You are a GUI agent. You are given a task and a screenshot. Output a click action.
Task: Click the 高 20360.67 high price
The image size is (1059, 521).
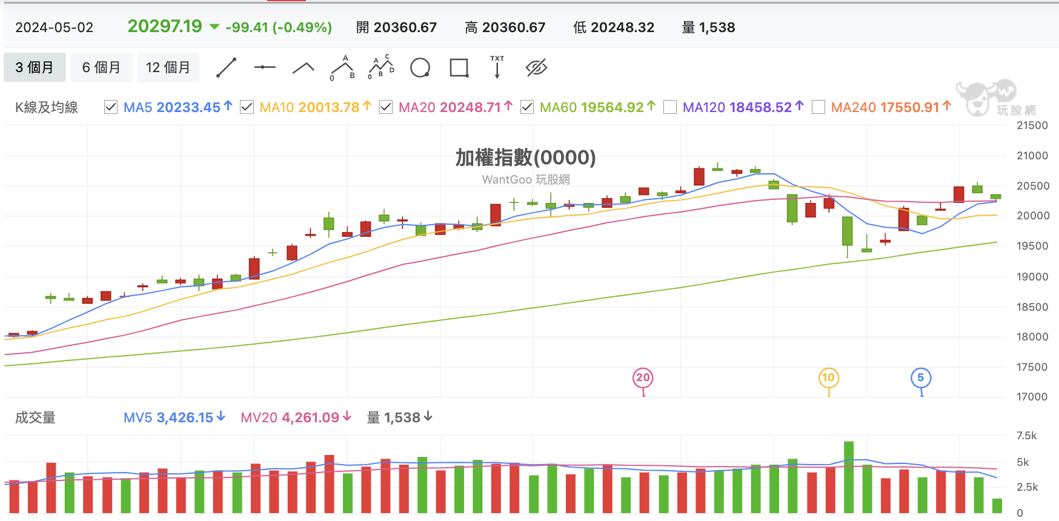pos(505,27)
